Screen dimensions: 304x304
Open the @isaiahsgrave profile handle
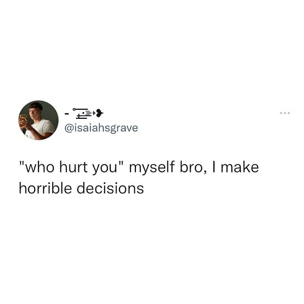[101, 128]
